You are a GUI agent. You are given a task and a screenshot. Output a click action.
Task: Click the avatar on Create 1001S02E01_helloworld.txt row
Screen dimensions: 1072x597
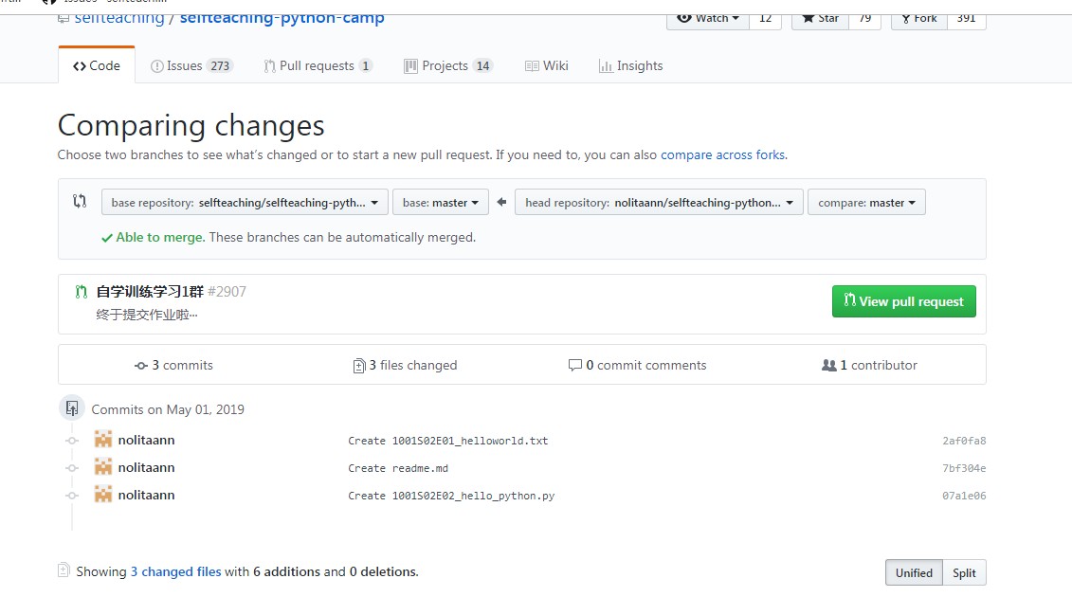(103, 440)
